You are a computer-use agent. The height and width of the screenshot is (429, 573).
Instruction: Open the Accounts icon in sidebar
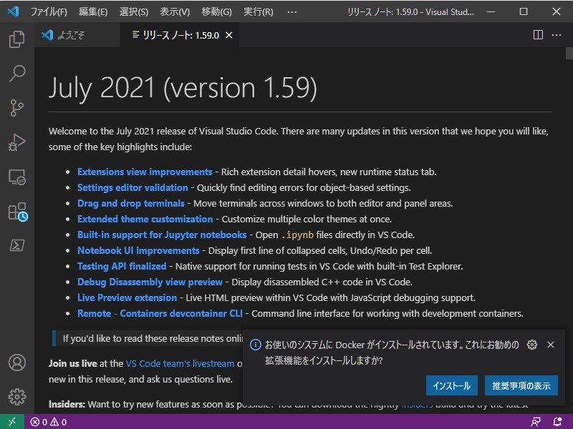16,363
